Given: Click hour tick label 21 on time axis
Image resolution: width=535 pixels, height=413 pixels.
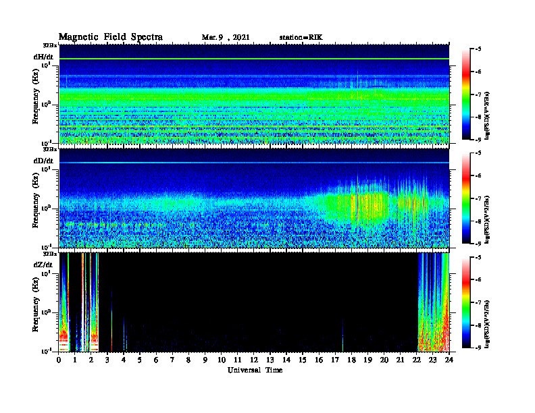Looking at the screenshot, I should [400, 360].
